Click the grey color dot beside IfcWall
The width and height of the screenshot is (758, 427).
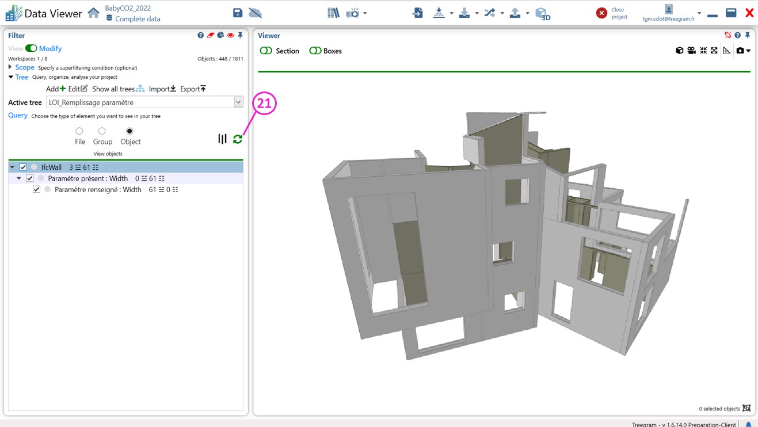coord(34,167)
